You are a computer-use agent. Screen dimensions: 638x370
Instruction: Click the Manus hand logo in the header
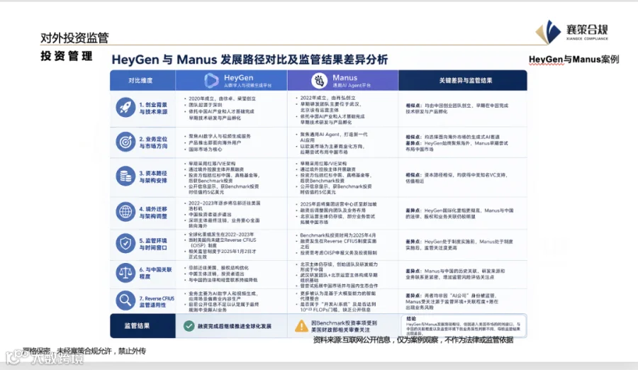pos(320,81)
